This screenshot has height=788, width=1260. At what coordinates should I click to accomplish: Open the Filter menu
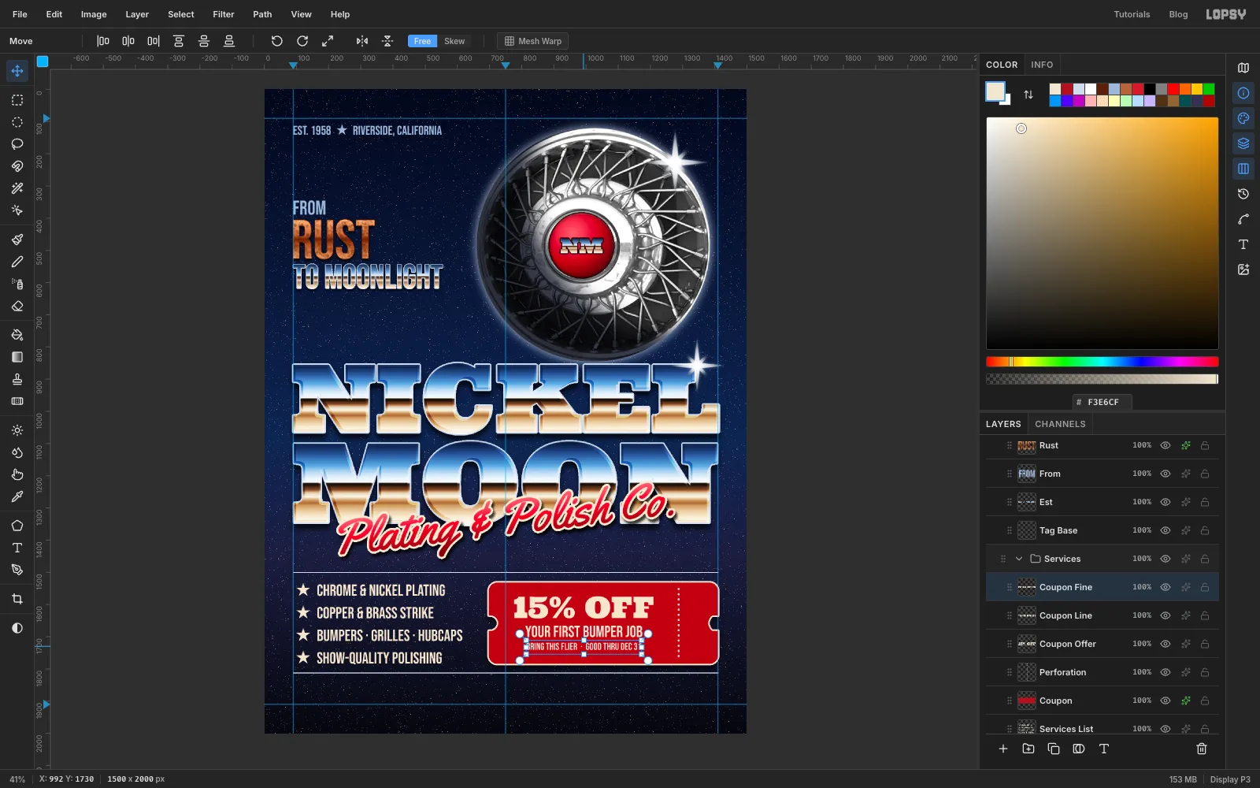(224, 14)
